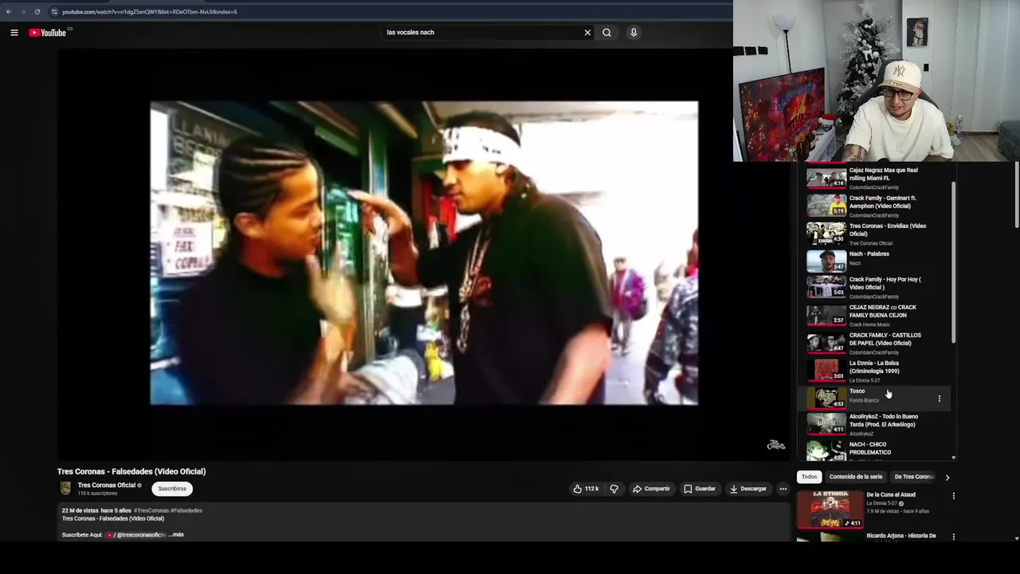Dislike the video with the thumbs-down icon
The width and height of the screenshot is (1020, 574).
coord(614,489)
